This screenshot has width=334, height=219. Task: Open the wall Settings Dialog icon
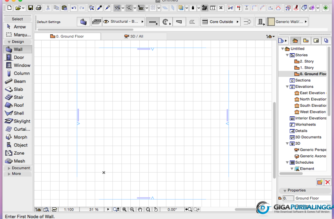(83, 22)
